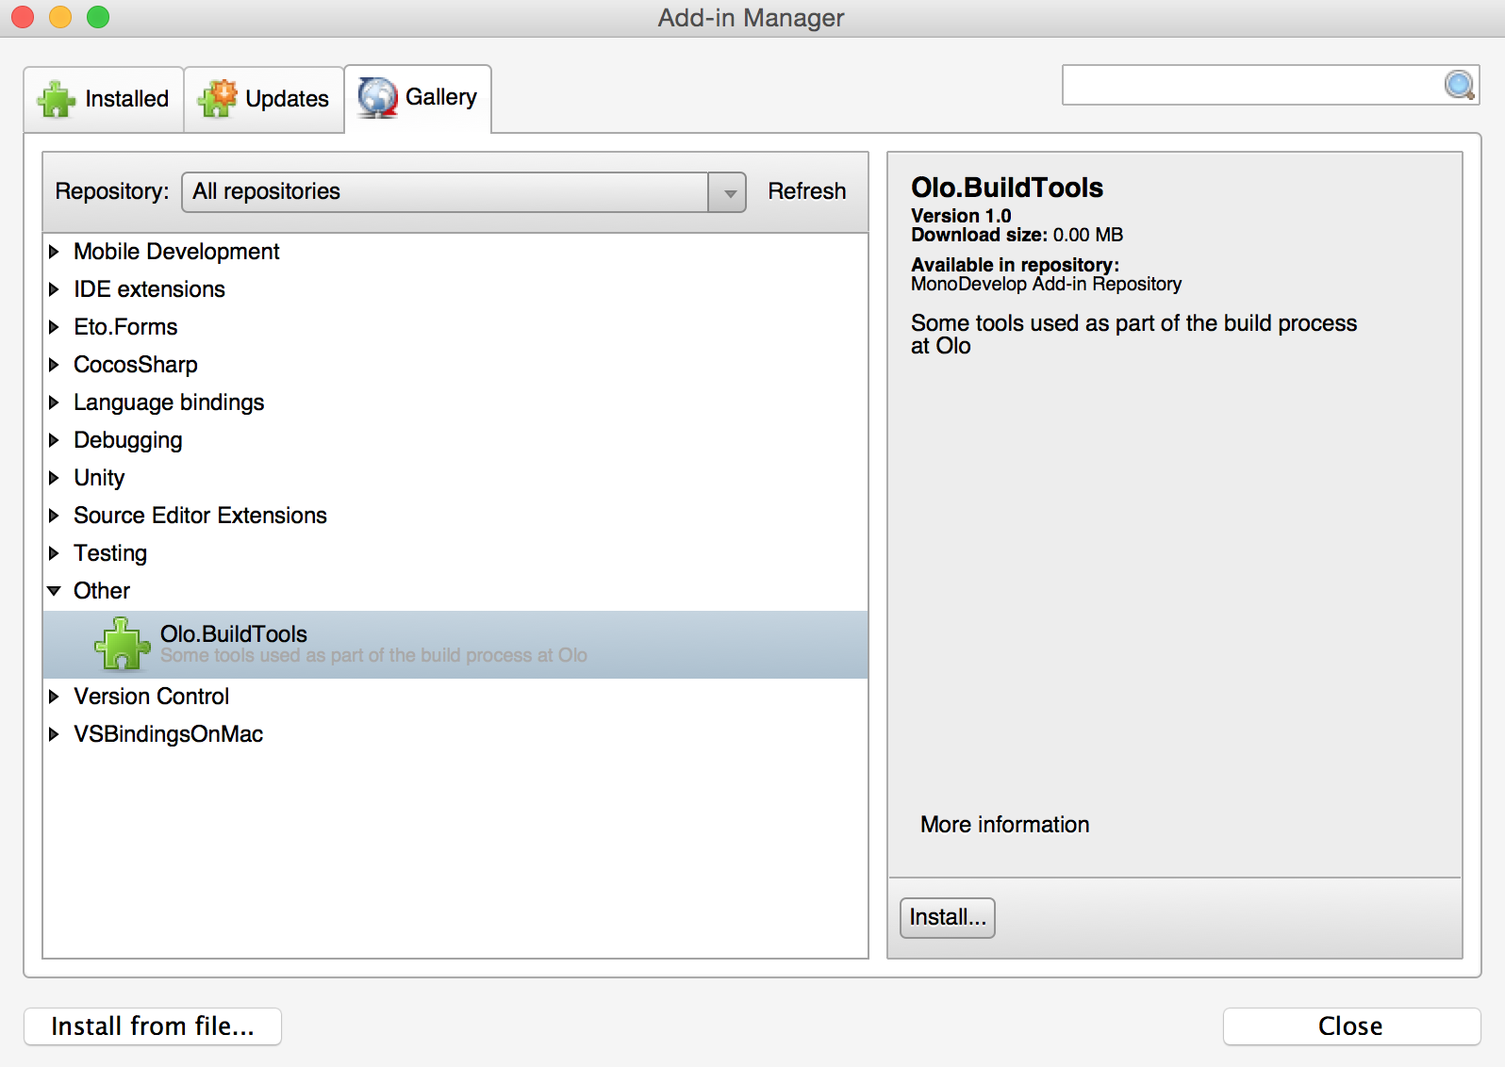Click Install from file... button
The image size is (1505, 1067).
153,1026
